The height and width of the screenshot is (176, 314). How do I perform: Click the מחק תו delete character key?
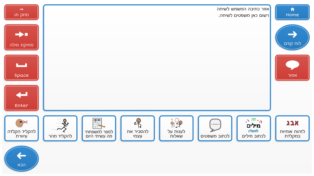(x=21, y=12)
